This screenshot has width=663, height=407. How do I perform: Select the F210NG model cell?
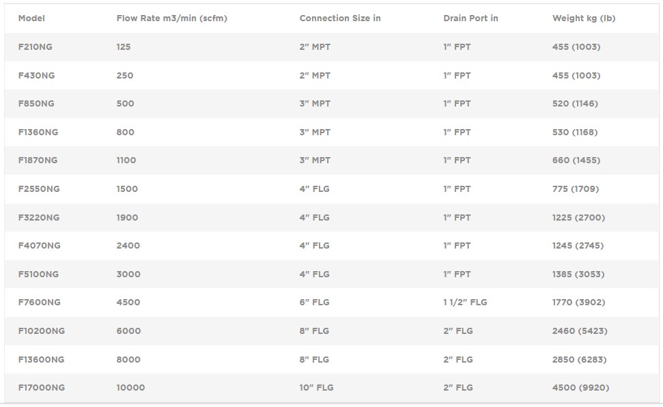coord(35,47)
